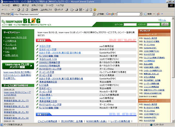Open the ツール(T) menu

coord(49,5)
